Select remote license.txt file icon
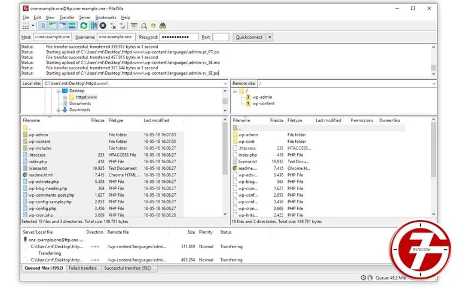The width and height of the screenshot is (459, 287). click(235, 161)
